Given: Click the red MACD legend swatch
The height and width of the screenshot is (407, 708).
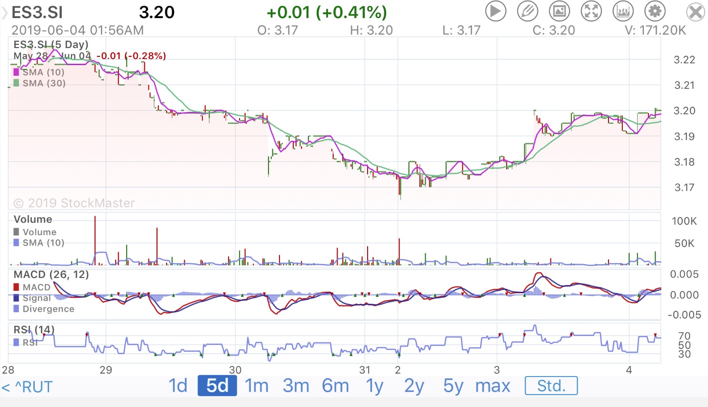Looking at the screenshot, I should point(16,287).
